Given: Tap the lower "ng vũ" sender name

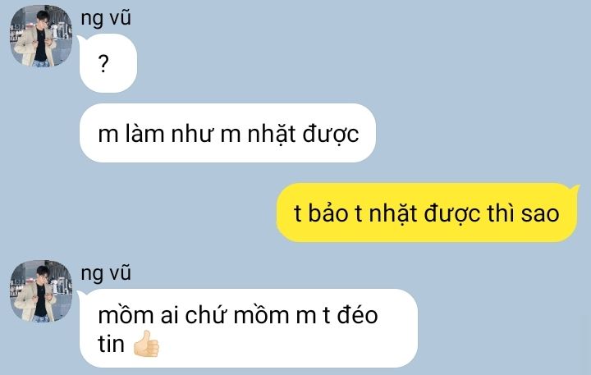Looking at the screenshot, I should (x=106, y=272).
